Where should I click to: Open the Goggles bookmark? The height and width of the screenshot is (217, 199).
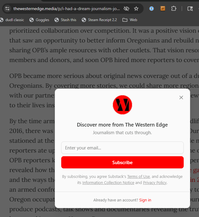(x=39, y=20)
